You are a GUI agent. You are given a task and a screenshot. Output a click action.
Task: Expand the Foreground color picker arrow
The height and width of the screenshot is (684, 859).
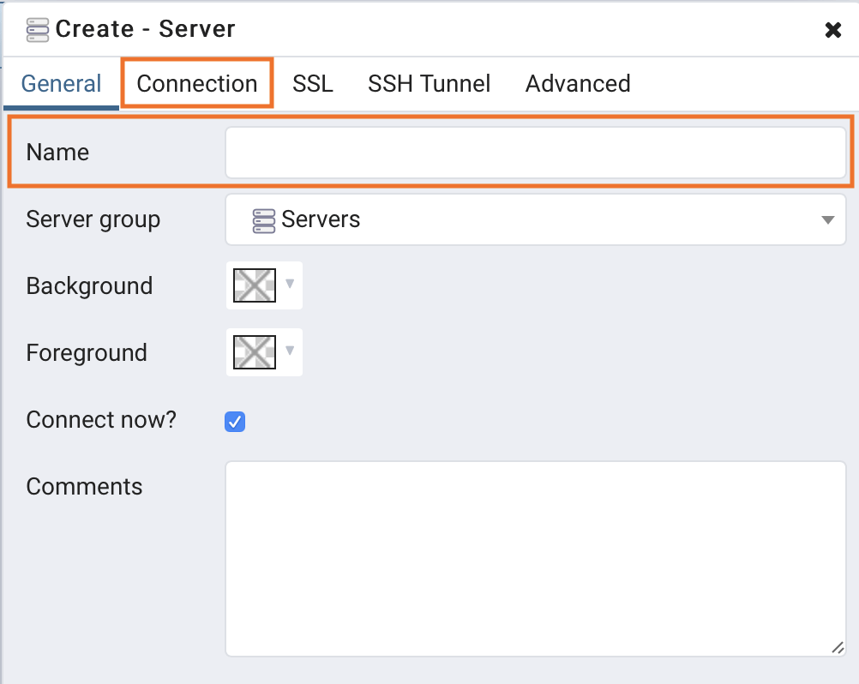290,351
